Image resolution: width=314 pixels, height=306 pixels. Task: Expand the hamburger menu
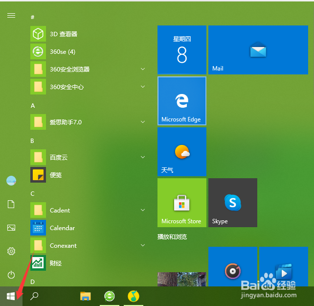click(11, 16)
